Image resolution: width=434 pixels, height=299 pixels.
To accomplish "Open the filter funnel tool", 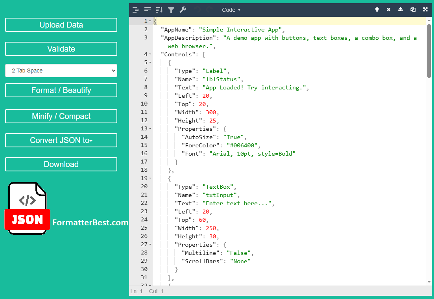I will (x=171, y=10).
